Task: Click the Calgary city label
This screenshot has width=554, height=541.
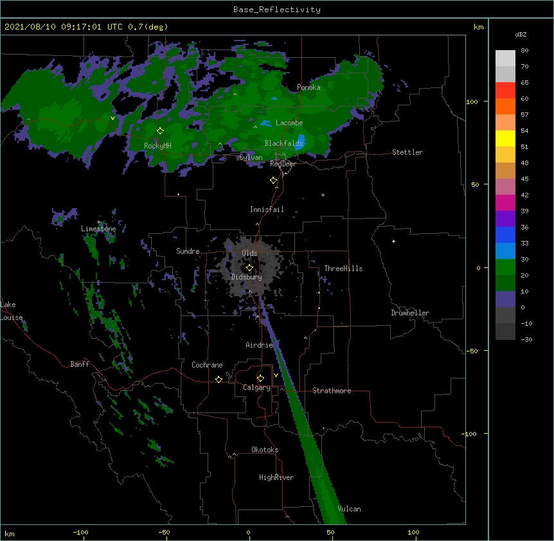Action: pyautogui.click(x=256, y=387)
